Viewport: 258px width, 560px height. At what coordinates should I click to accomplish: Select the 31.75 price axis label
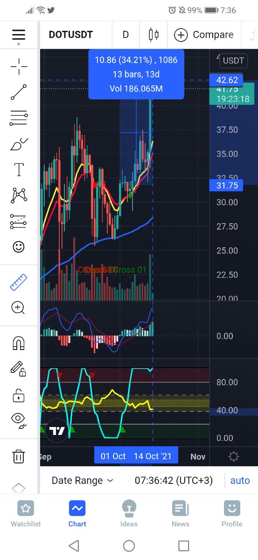(x=227, y=186)
